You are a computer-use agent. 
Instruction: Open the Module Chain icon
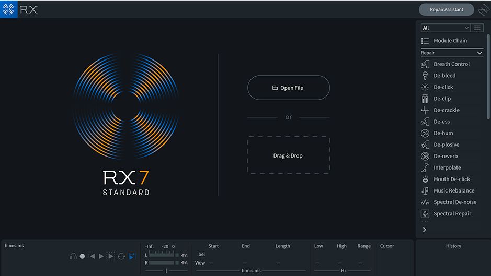tap(425, 41)
